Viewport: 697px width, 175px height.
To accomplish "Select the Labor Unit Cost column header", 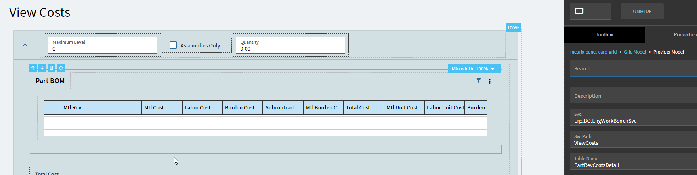I will [445, 107].
